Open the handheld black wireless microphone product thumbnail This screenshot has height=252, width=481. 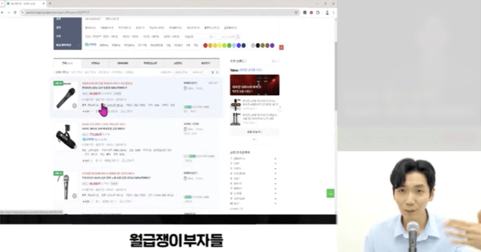pyautogui.click(x=66, y=96)
